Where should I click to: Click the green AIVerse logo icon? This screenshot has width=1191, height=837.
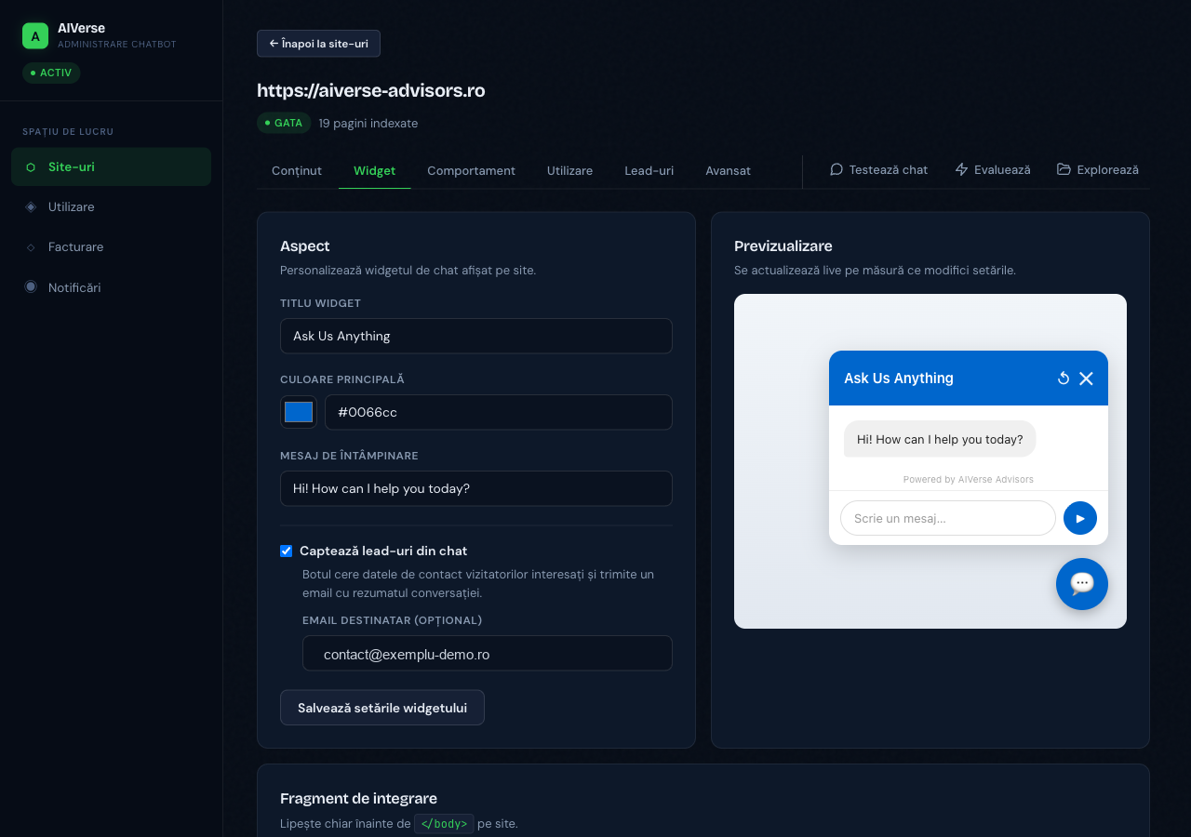pyautogui.click(x=35, y=36)
